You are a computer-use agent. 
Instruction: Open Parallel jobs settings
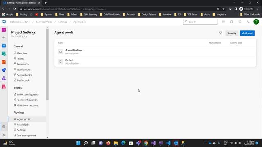(x=23, y=125)
